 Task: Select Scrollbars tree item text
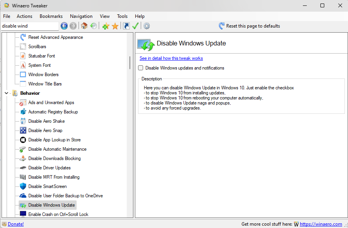coord(37,47)
